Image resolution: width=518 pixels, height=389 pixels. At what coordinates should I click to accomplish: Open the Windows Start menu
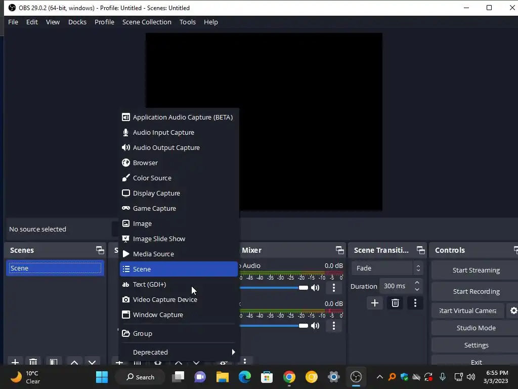(102, 377)
